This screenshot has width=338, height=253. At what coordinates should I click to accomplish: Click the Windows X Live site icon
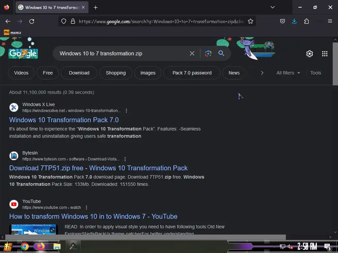[14, 107]
